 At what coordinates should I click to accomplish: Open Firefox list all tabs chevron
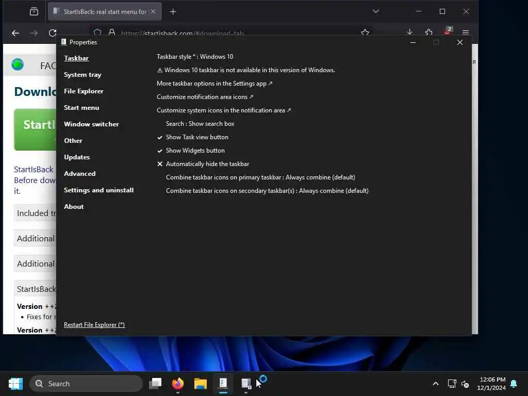[x=376, y=11]
